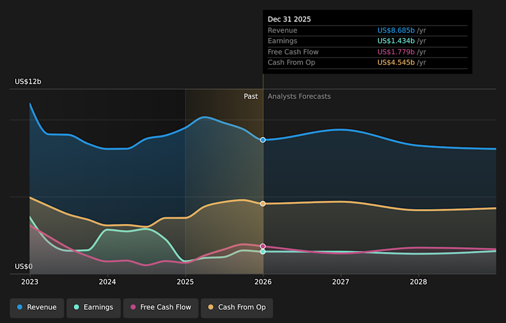Toggle the Earnings series in the legend
506x323 pixels.
point(93,307)
